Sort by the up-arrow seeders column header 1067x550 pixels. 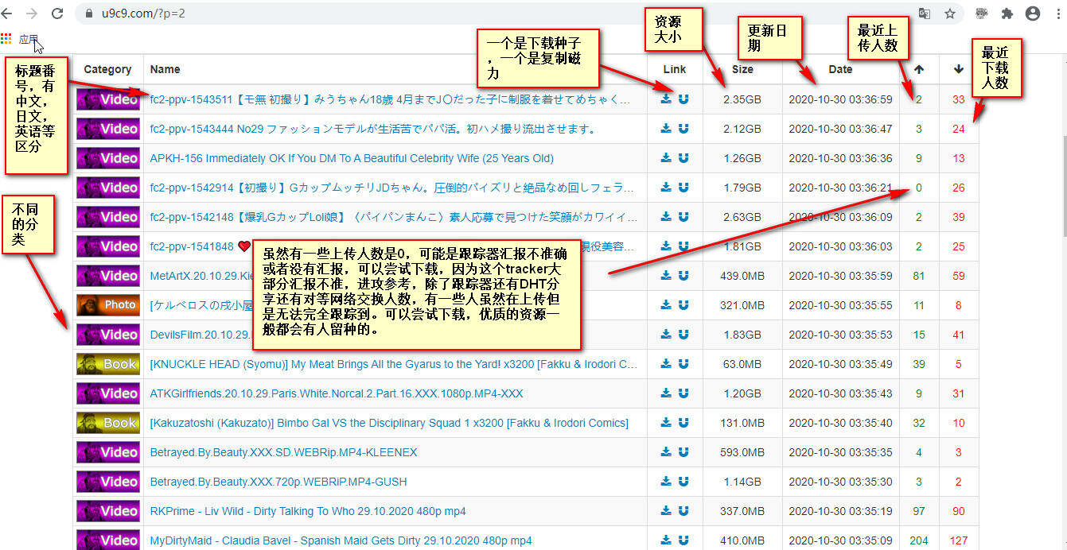point(919,69)
